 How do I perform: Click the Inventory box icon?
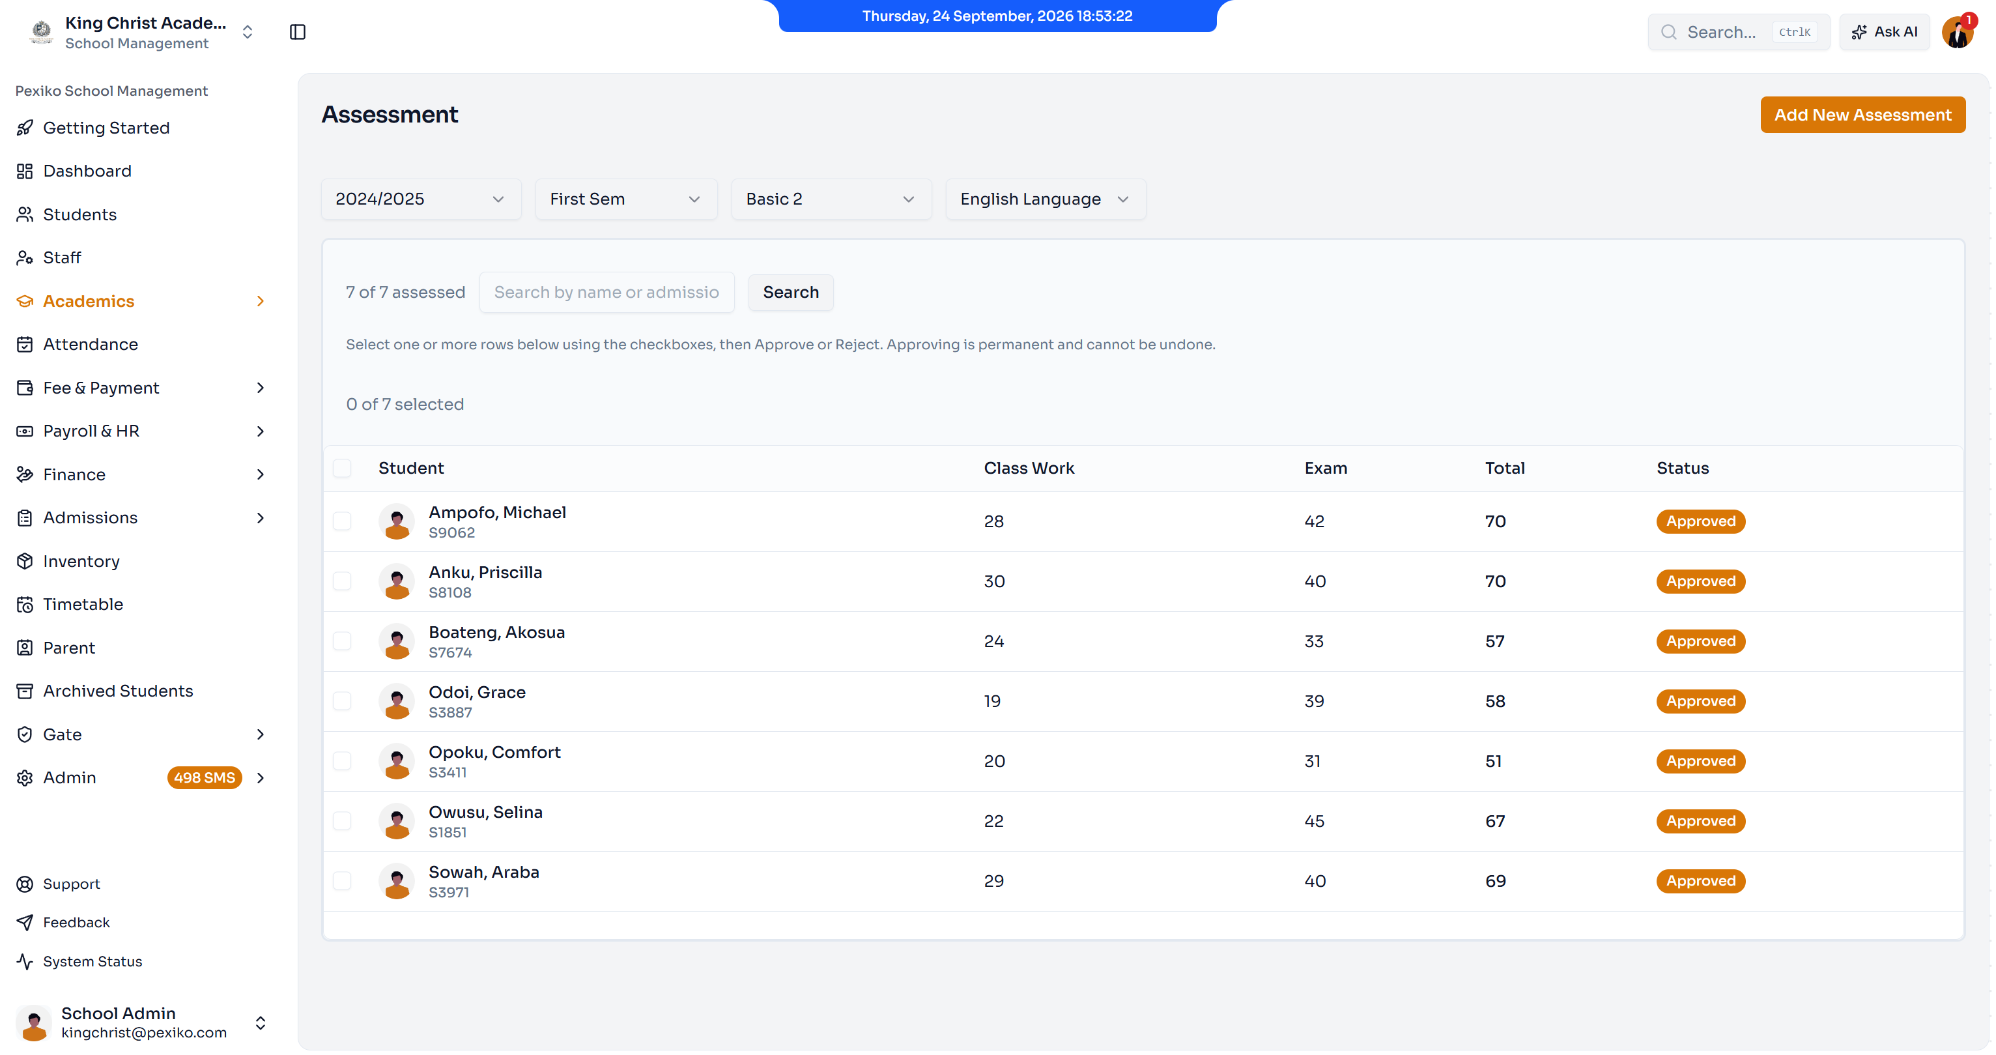click(x=25, y=560)
